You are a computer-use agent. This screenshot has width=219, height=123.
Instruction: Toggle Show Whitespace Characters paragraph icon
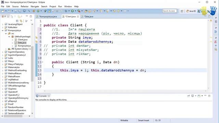(61, 11)
